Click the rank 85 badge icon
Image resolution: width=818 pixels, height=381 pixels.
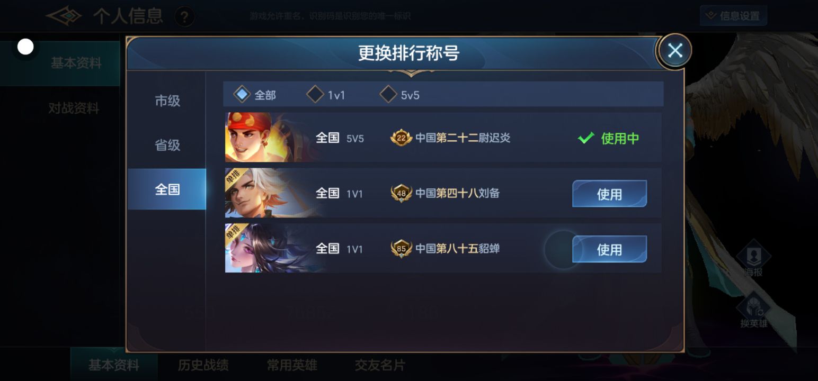401,249
